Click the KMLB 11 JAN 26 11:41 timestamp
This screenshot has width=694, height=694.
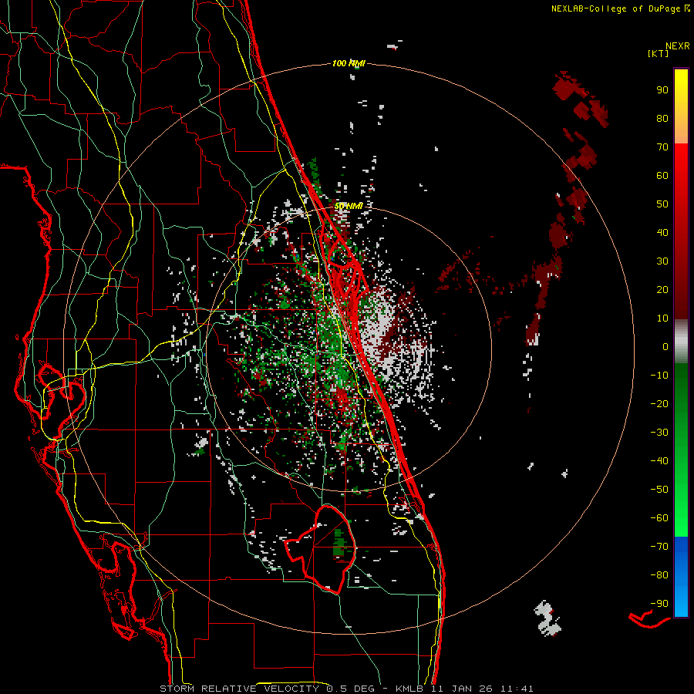click(464, 689)
